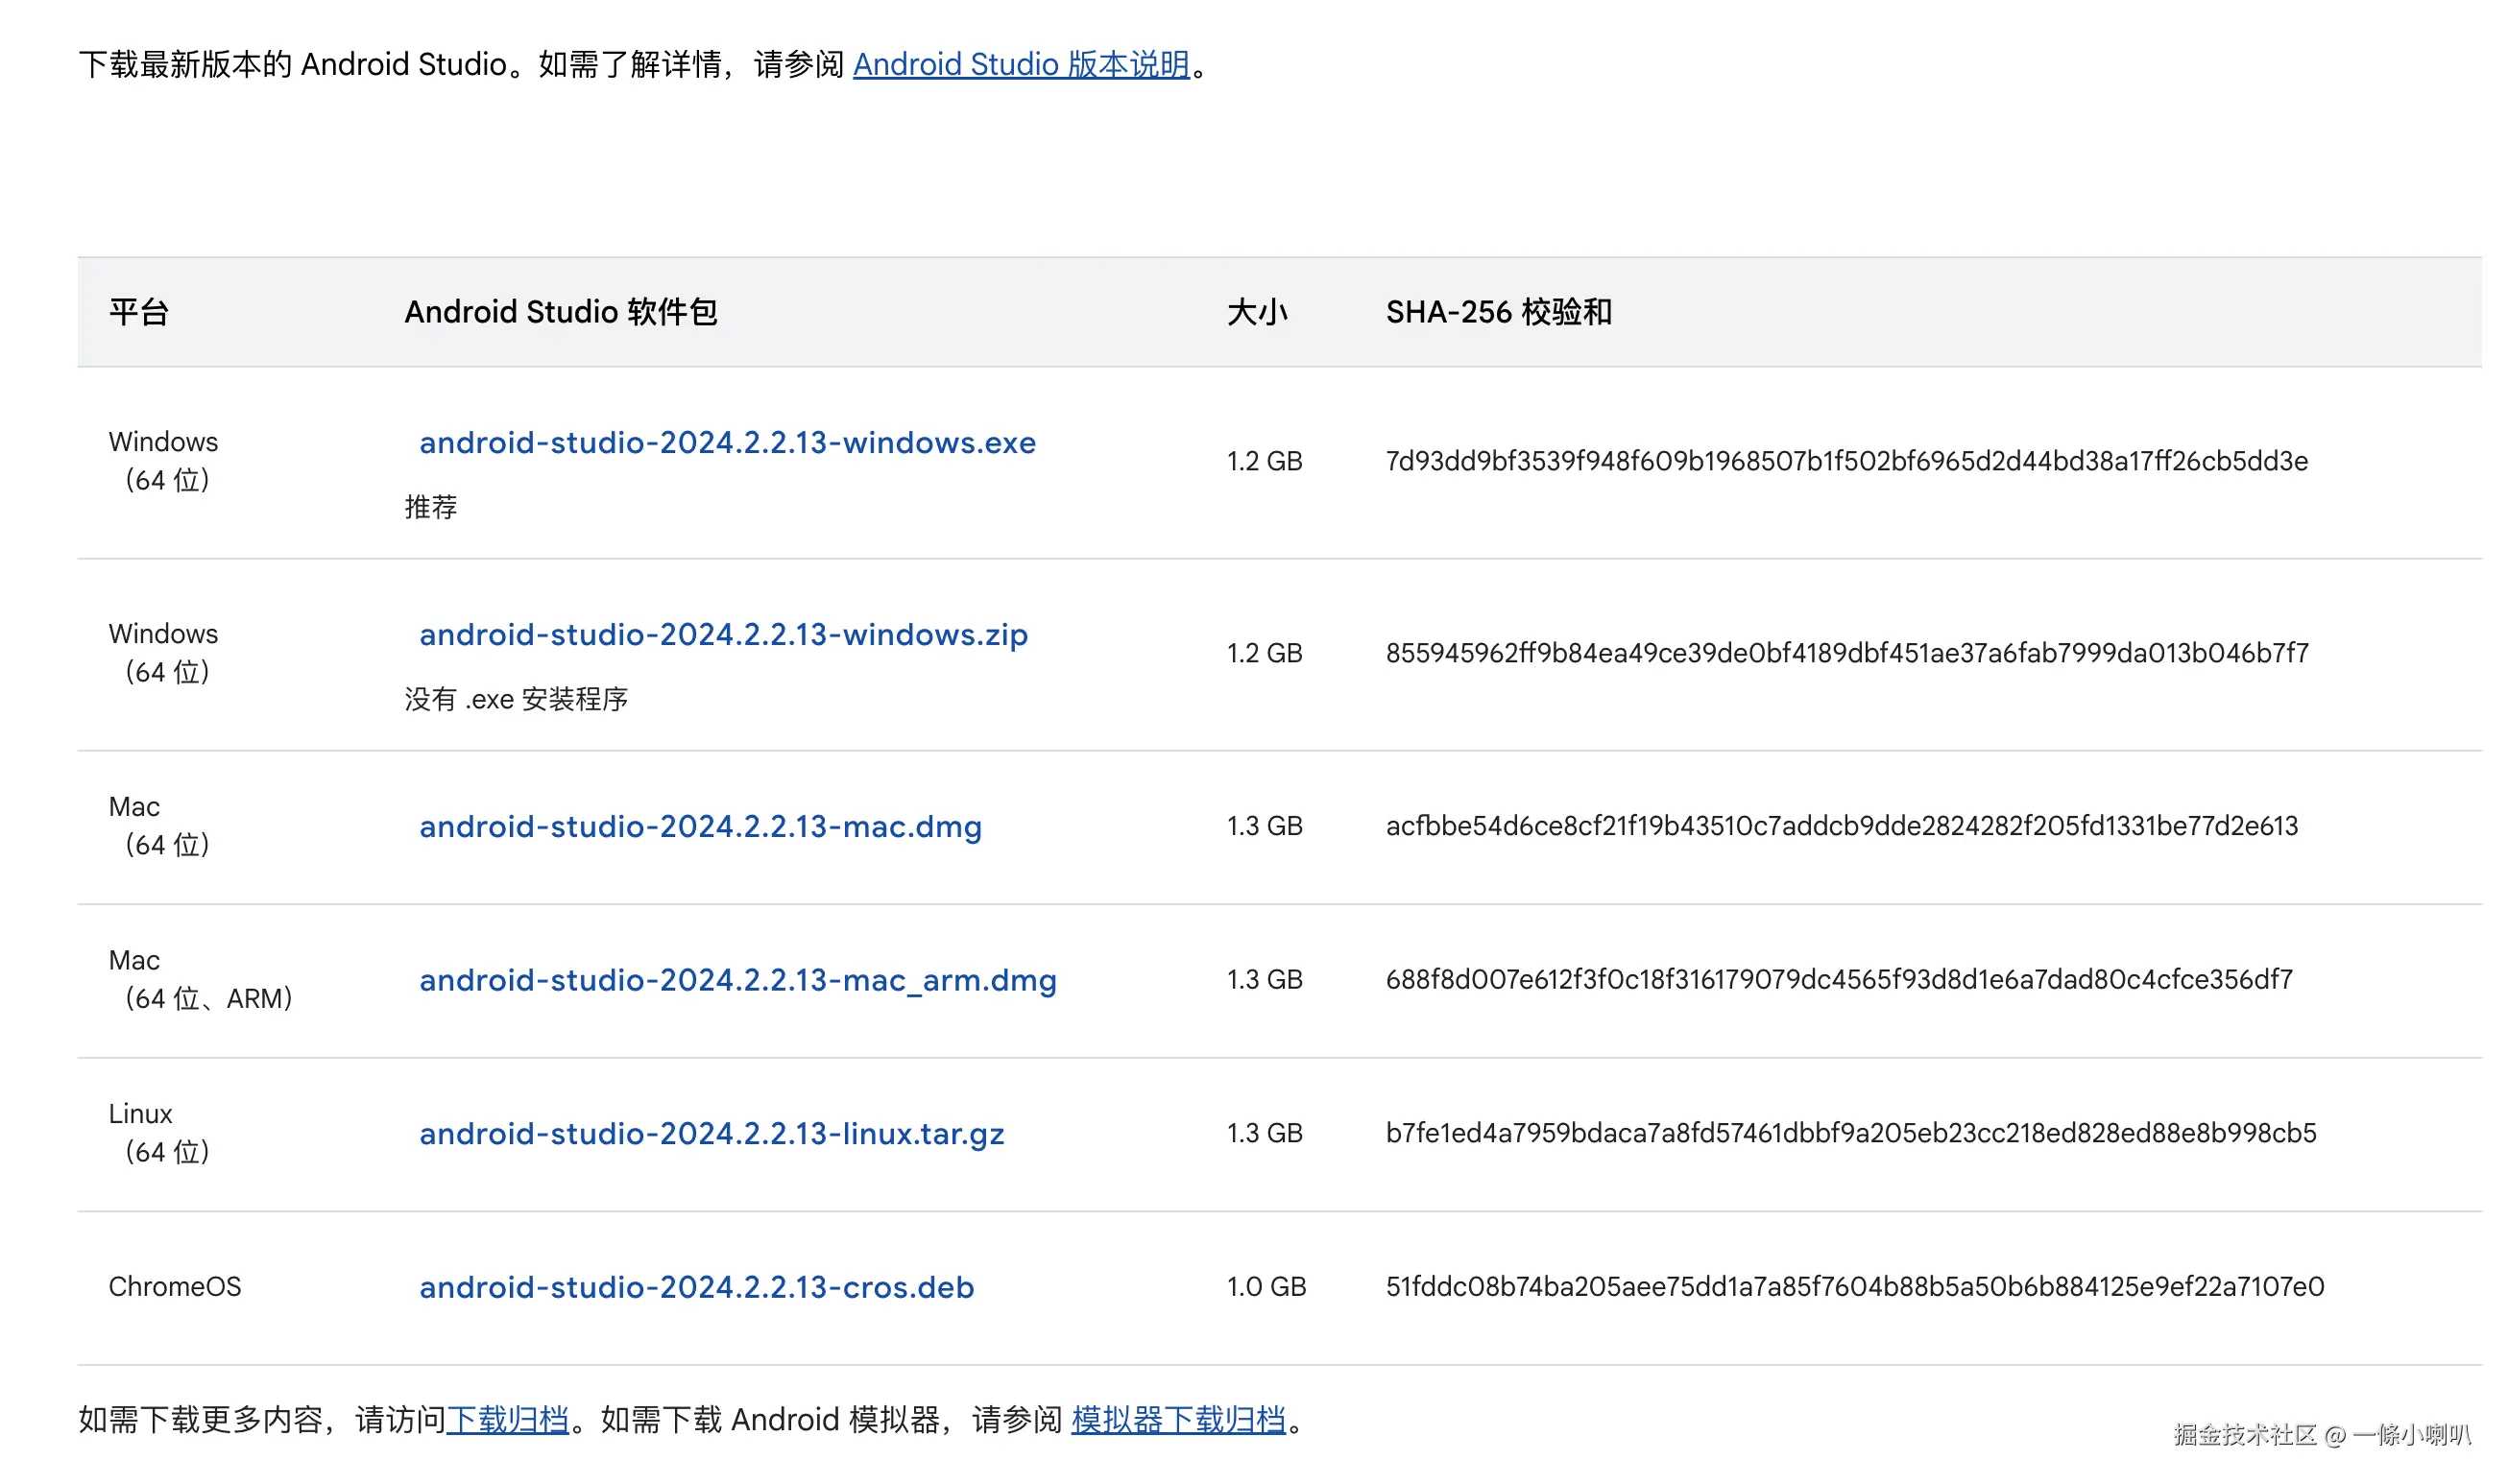
Task: Click the 平台 column header
Action: pos(139,312)
